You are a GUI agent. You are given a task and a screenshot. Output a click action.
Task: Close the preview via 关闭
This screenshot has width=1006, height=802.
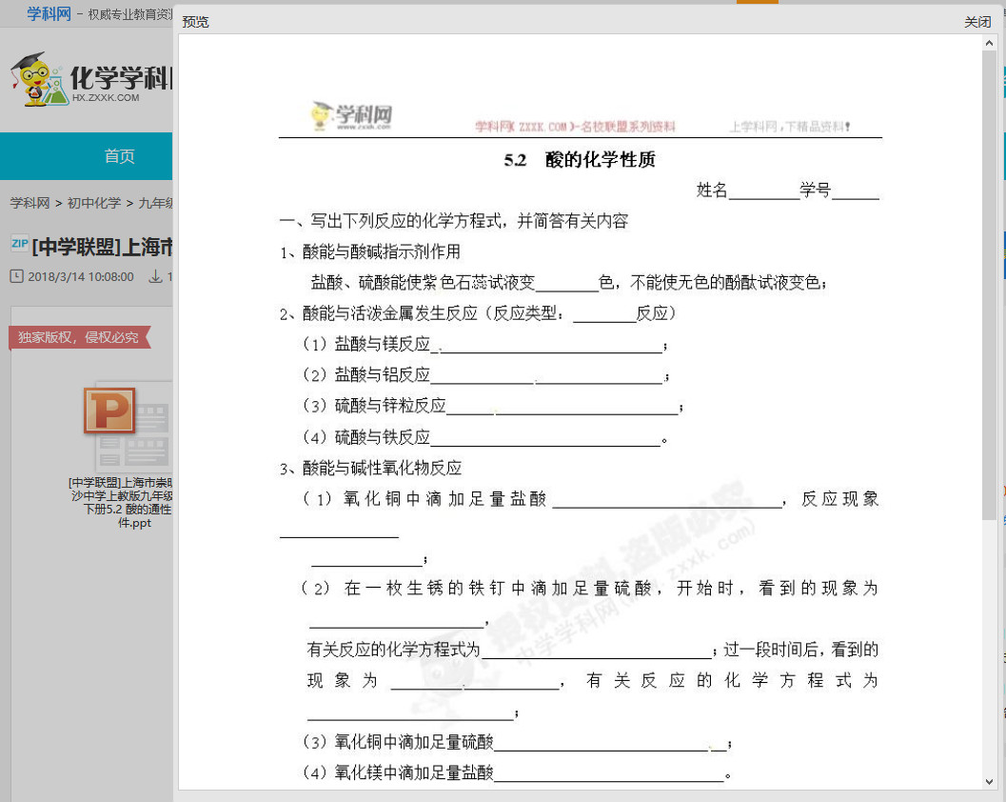pos(978,22)
